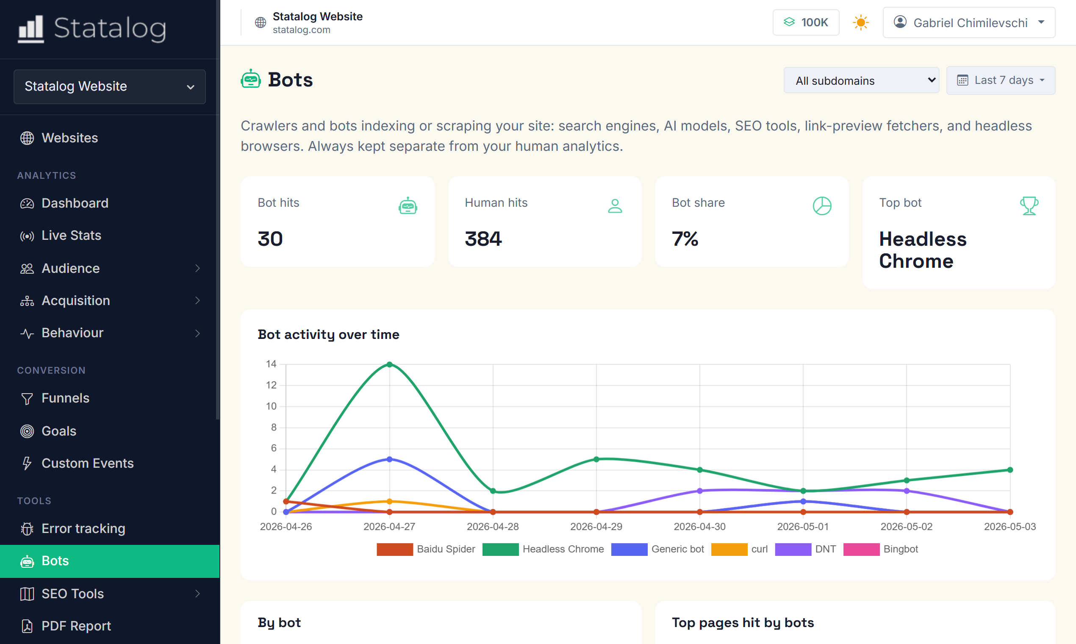This screenshot has height=644, width=1076.
Task: Click the robot icon on Bot hits card
Action: tap(408, 205)
